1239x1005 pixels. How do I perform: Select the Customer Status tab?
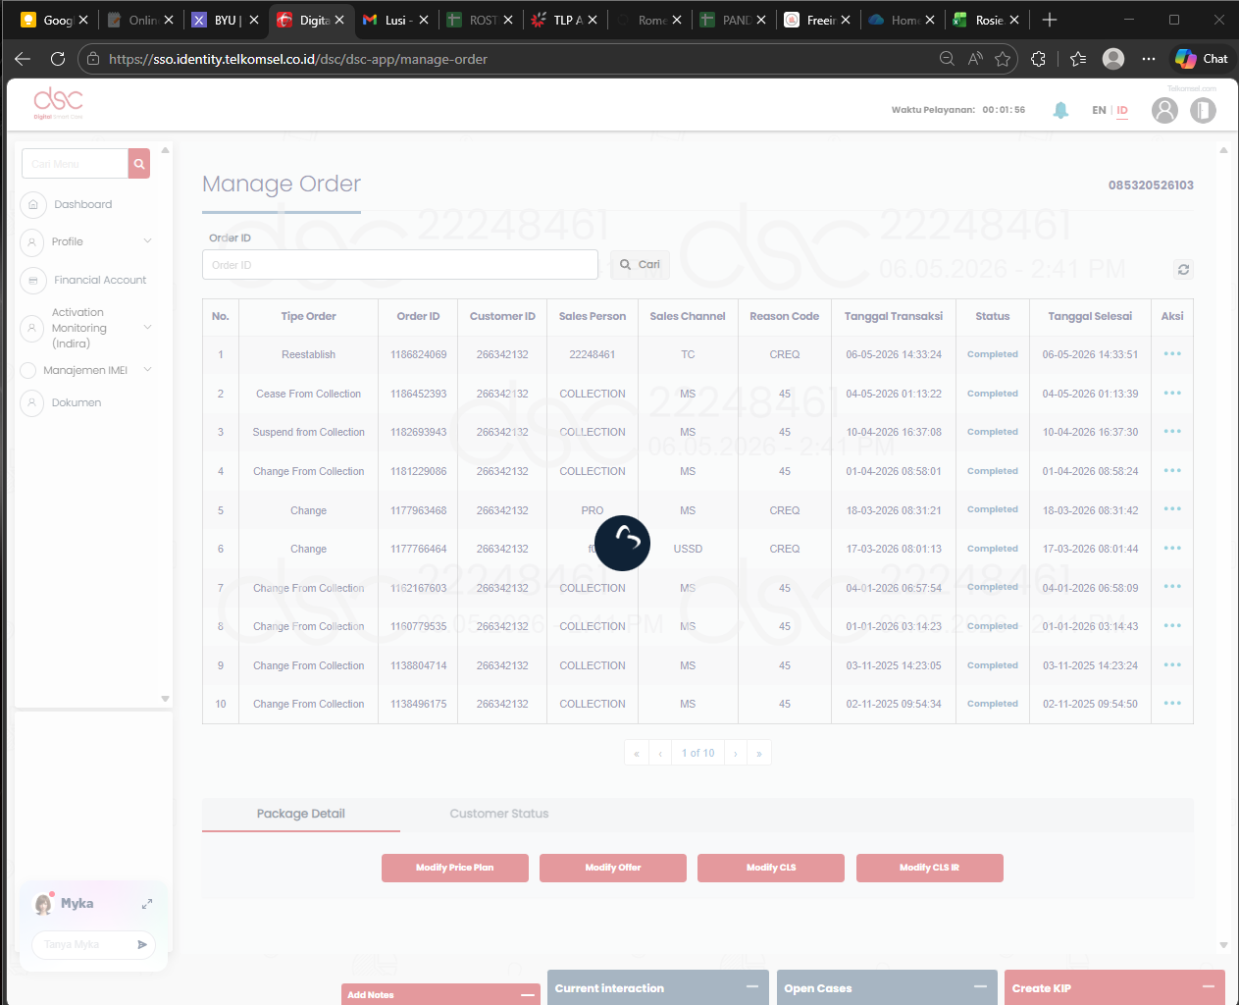click(x=499, y=814)
